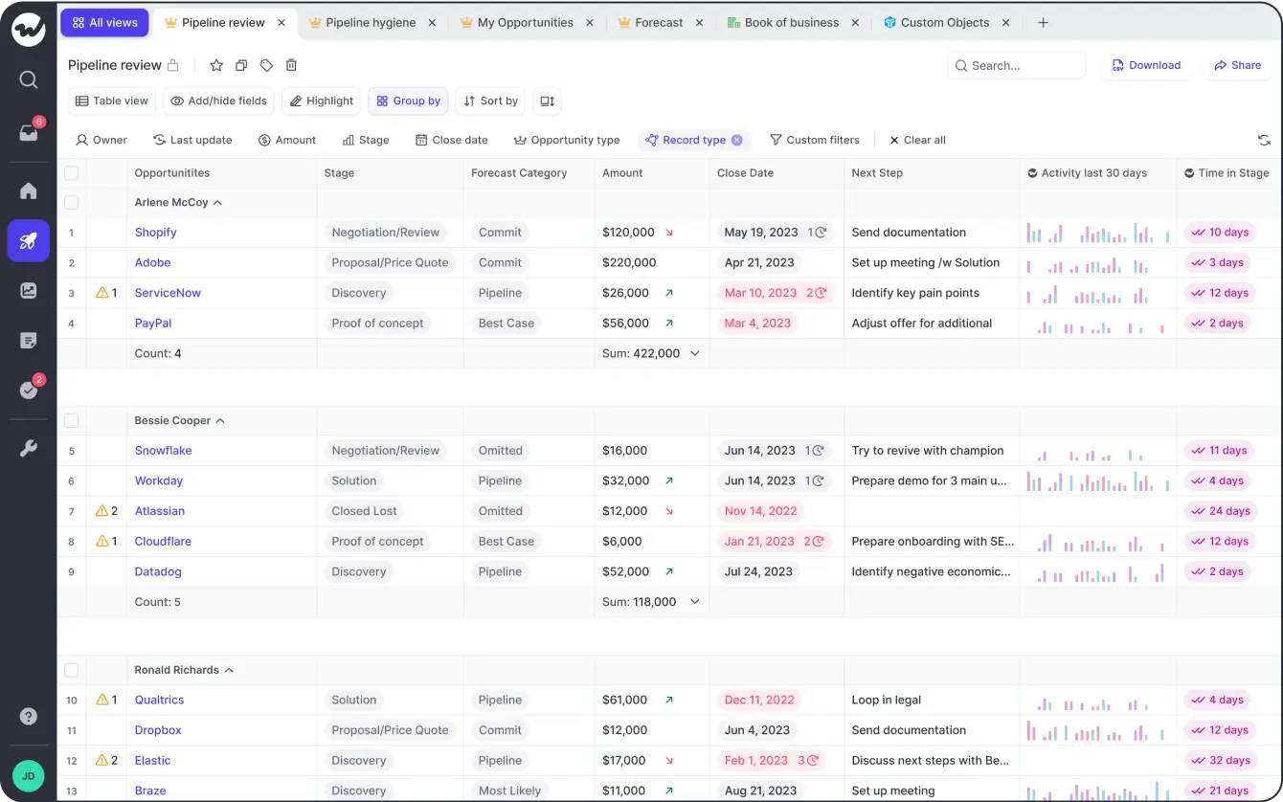Open the tasks checkmark icon with 2 badge
Viewport: 1283px width, 802px height.
pos(29,390)
